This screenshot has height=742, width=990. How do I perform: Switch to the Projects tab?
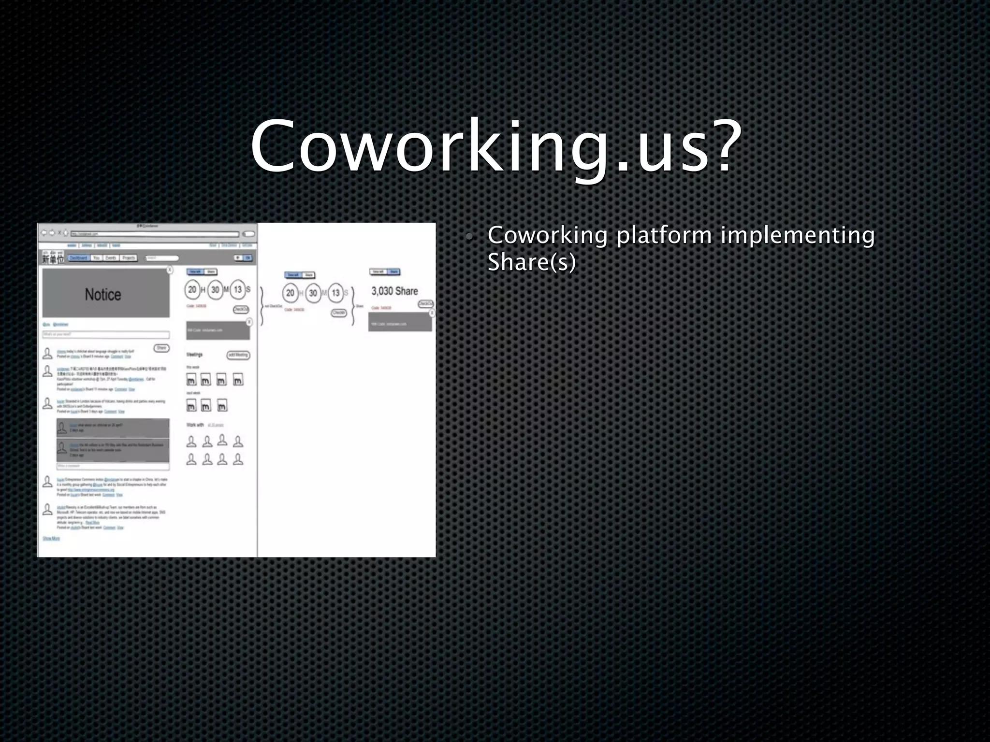click(129, 258)
